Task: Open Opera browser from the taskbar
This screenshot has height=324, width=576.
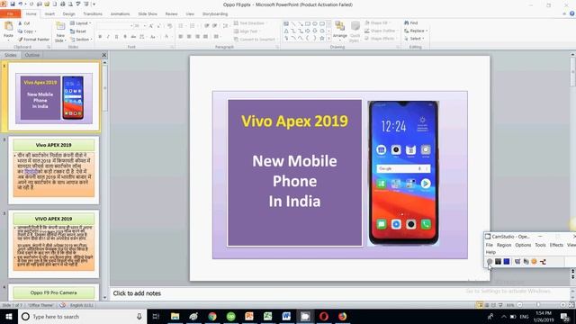Action: 324,316
